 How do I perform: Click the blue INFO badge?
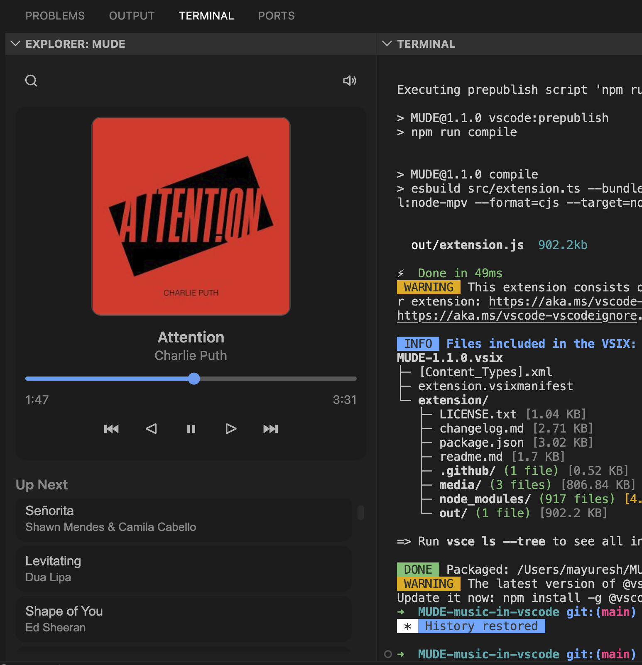(418, 344)
